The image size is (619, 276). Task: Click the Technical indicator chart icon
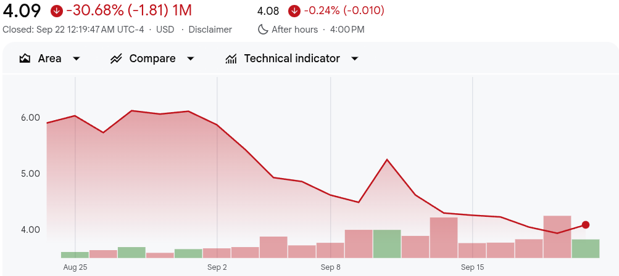pos(231,59)
